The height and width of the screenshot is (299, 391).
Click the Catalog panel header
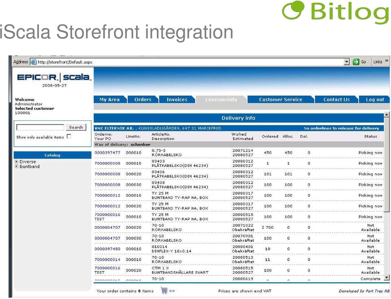pos(53,155)
